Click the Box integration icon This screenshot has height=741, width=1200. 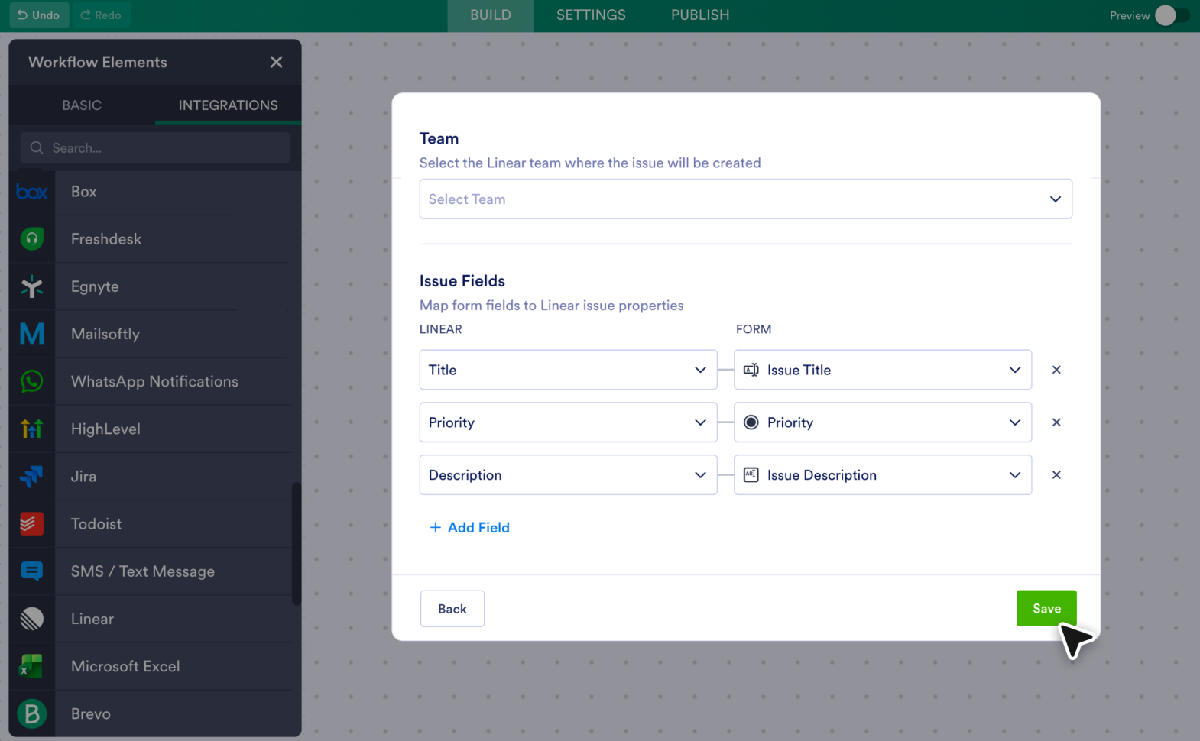click(32, 192)
